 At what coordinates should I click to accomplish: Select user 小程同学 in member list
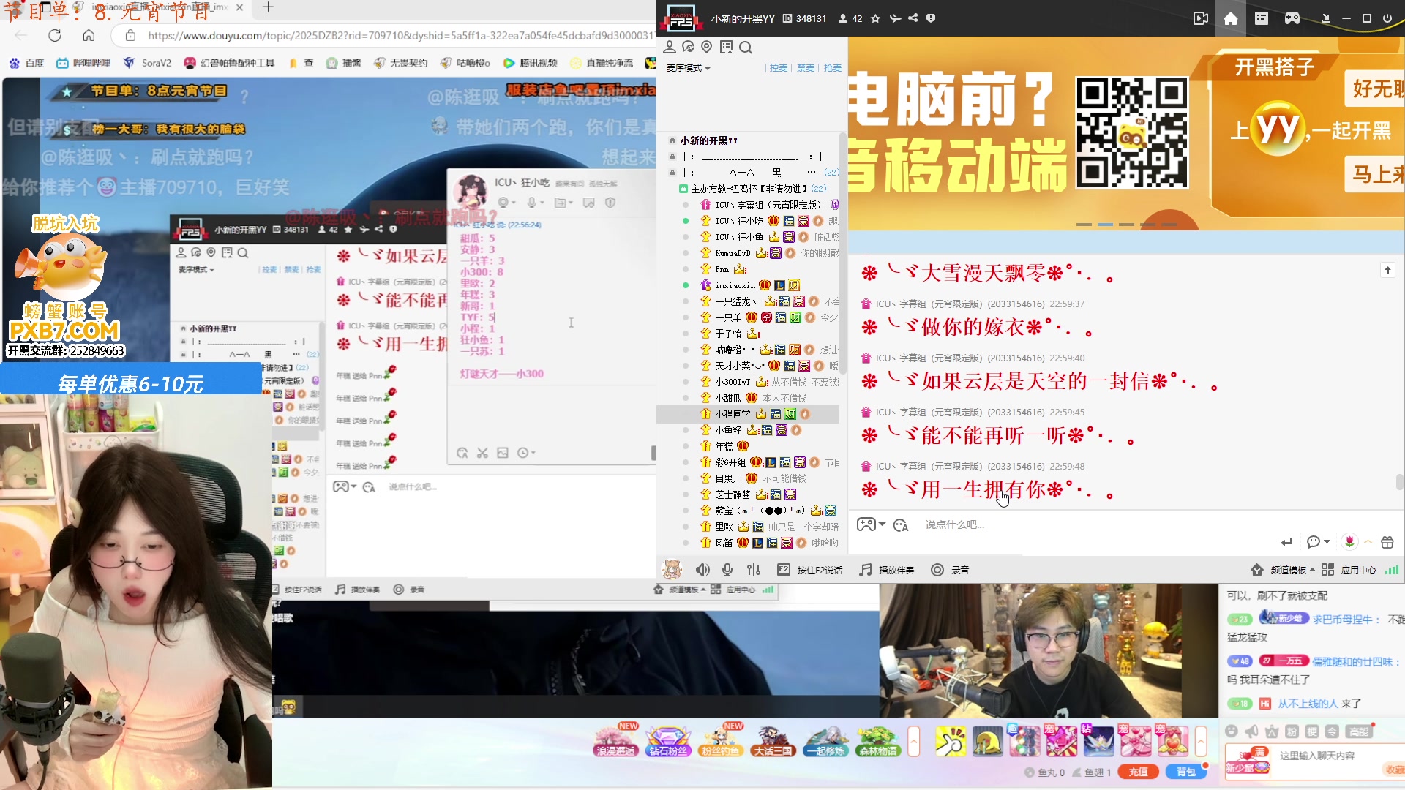point(748,414)
